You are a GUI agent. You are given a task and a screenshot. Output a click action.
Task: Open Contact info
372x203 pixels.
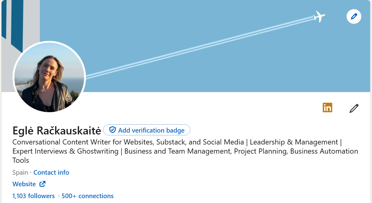click(x=51, y=172)
